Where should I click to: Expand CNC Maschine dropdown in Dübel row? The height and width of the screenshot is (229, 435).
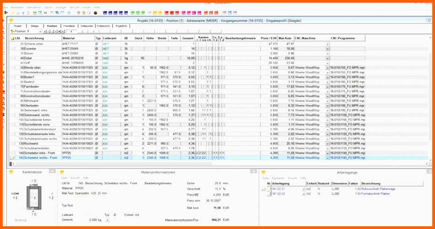tap(328, 58)
